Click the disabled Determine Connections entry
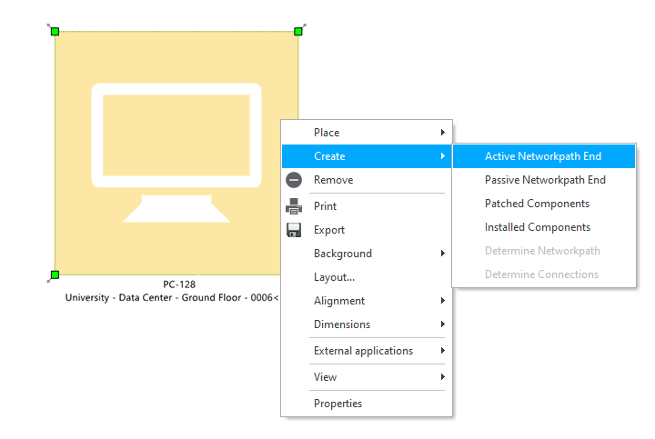 coord(544,274)
